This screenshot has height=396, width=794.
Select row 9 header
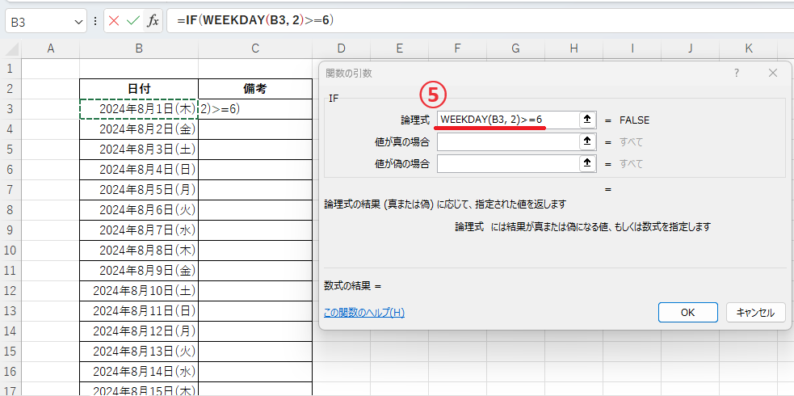click(x=11, y=230)
